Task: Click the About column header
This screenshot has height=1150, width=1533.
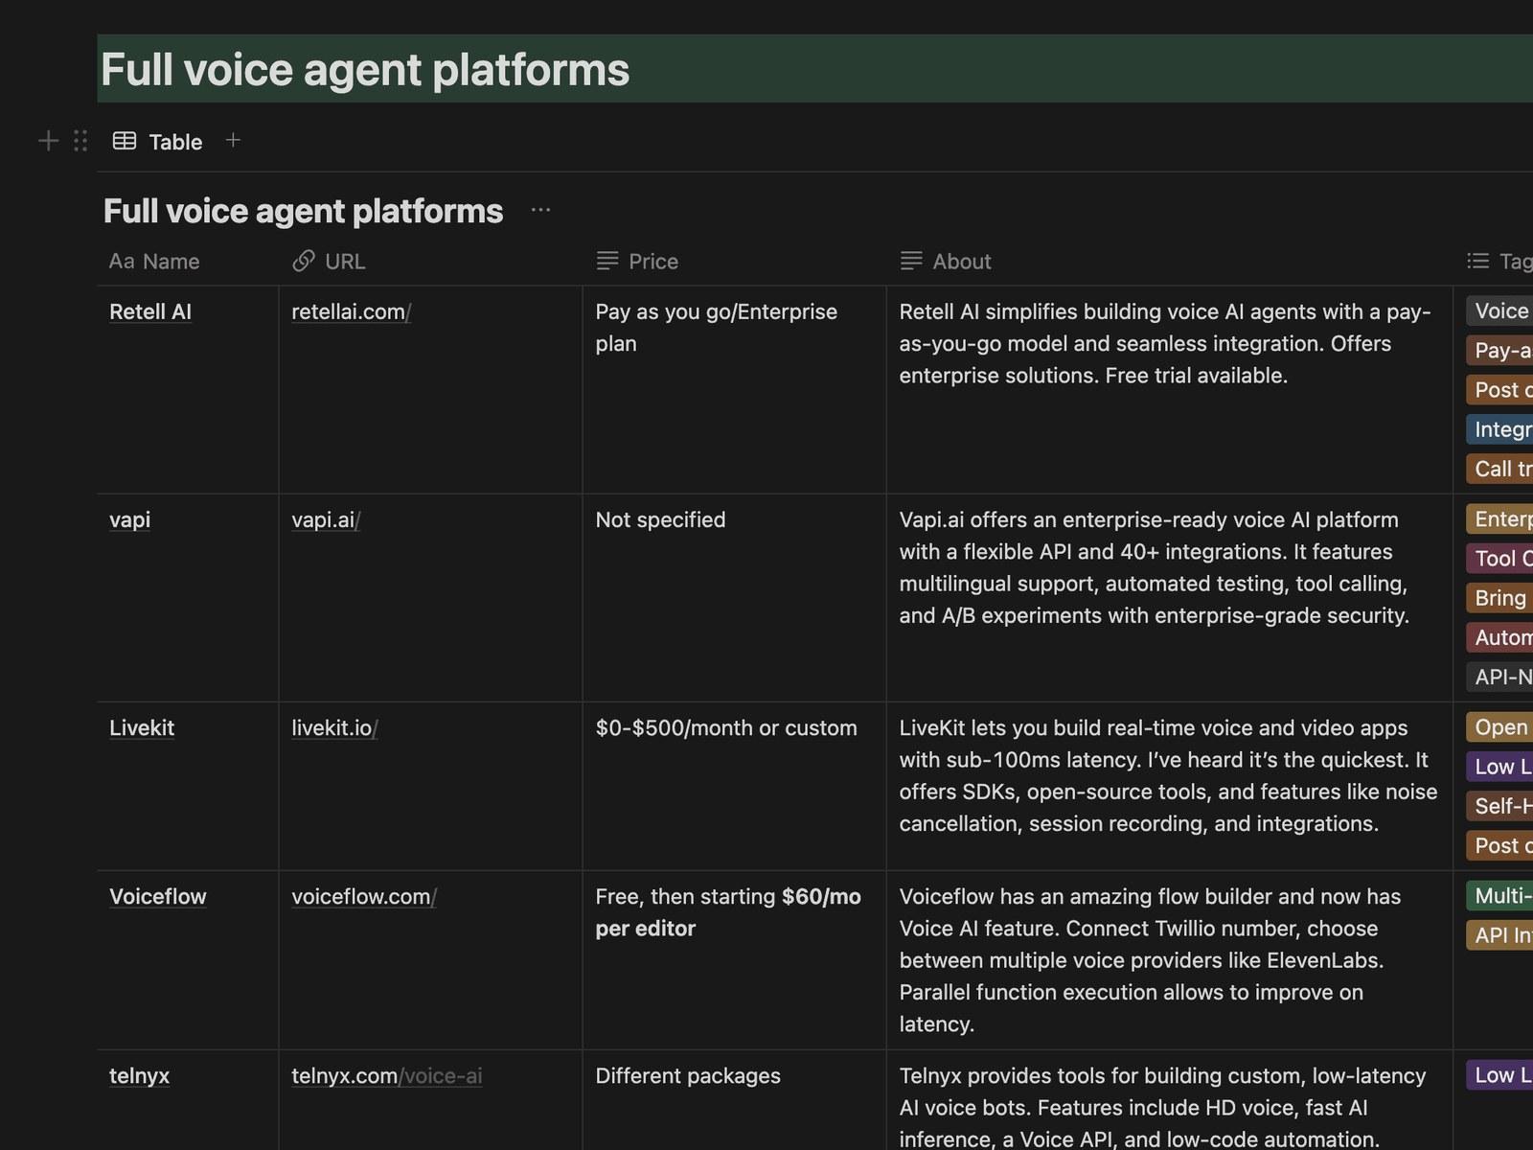Action: point(946,261)
